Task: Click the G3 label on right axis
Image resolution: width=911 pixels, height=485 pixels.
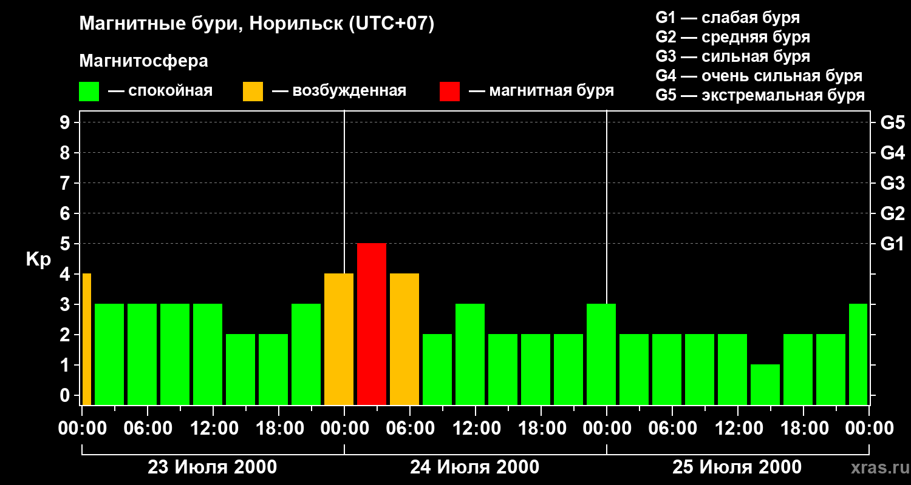Action: (892, 183)
